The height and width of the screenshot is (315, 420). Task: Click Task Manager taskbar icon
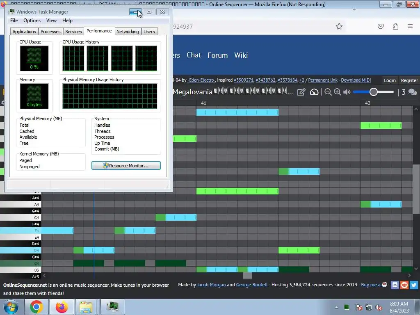click(112, 307)
